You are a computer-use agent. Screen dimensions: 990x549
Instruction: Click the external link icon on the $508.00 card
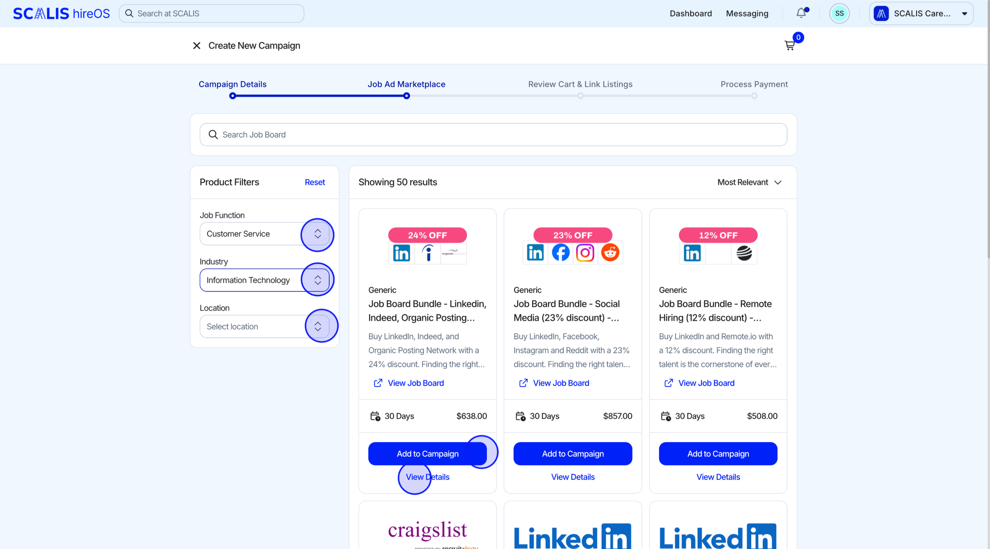(669, 383)
